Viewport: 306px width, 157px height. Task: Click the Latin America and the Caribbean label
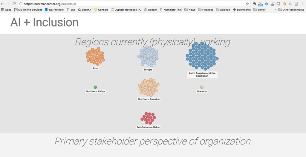(x=202, y=74)
